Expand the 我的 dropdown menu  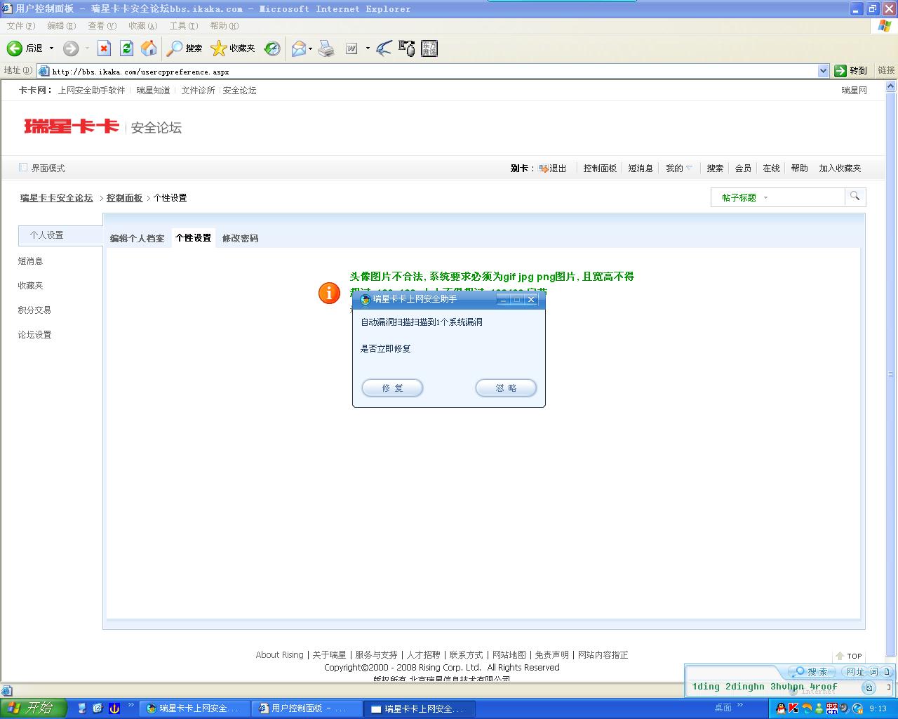(x=689, y=168)
